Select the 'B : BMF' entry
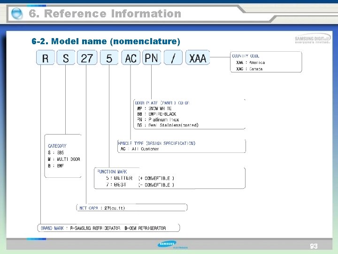Screen dimensions: 338x254 56,166
